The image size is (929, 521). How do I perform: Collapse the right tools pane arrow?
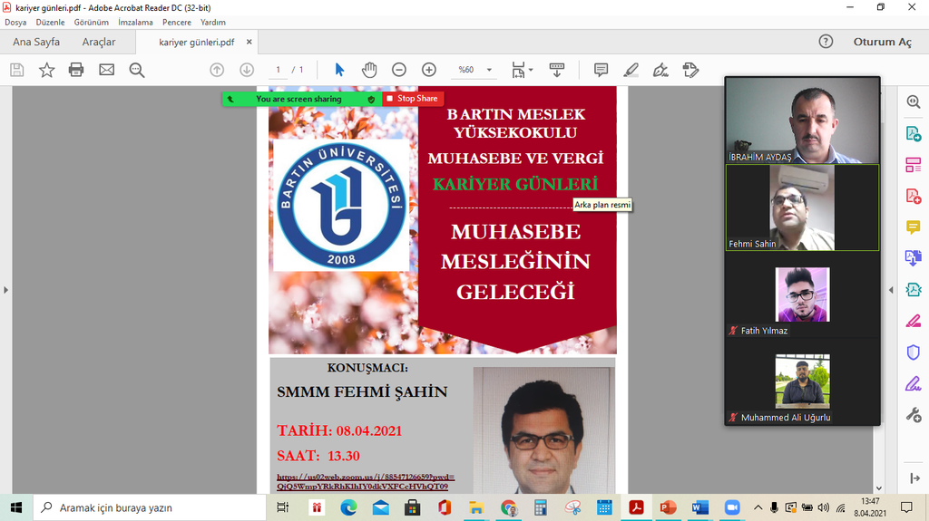tap(890, 290)
